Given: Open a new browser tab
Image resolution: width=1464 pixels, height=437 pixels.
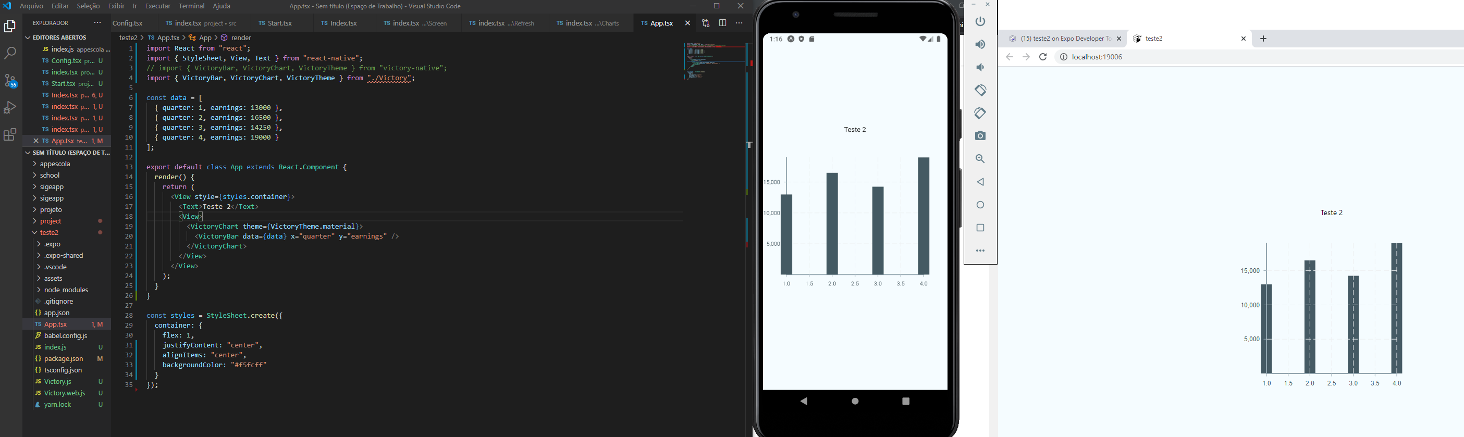Looking at the screenshot, I should coord(1263,39).
